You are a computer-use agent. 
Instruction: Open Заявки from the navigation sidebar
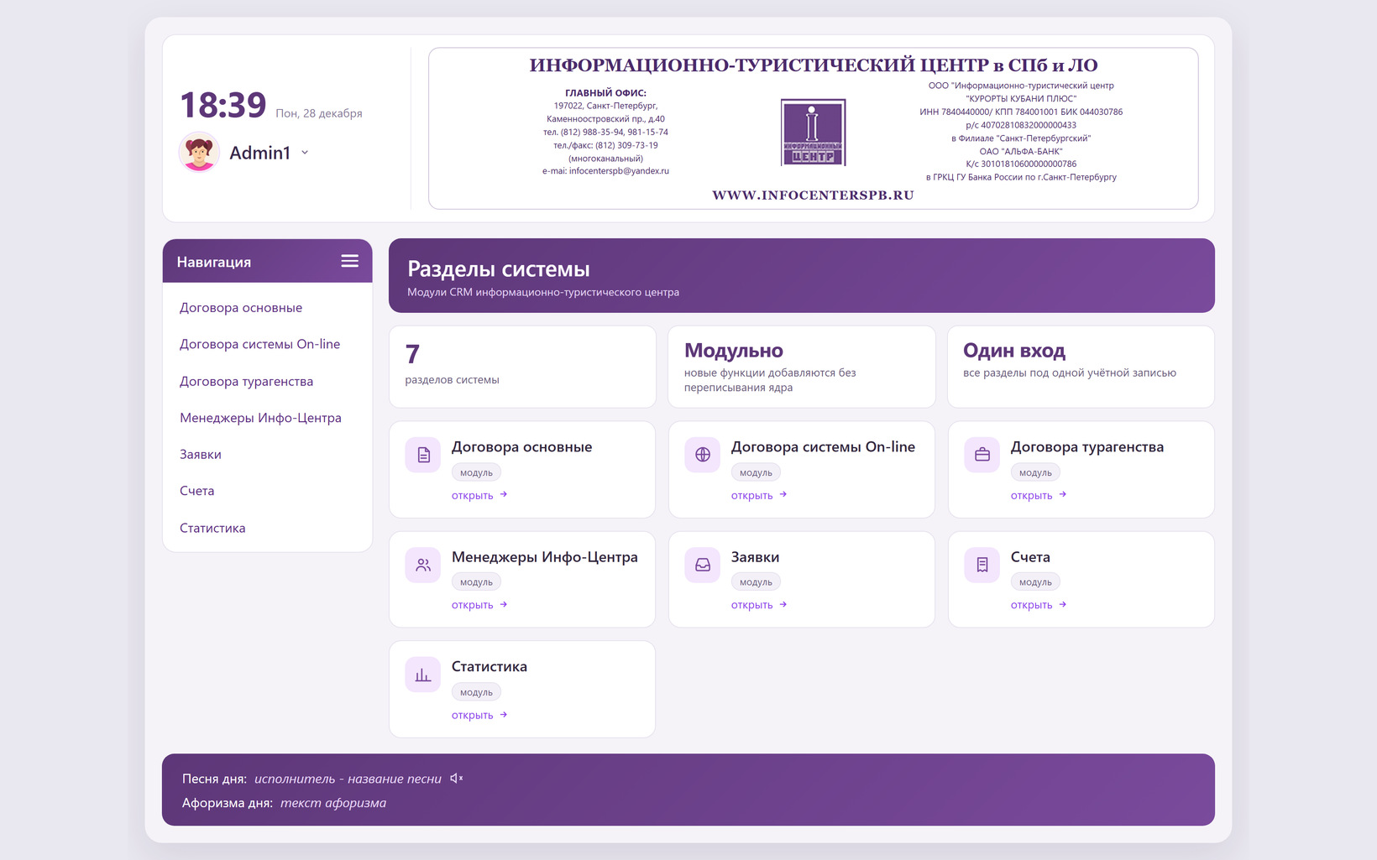[x=201, y=455]
